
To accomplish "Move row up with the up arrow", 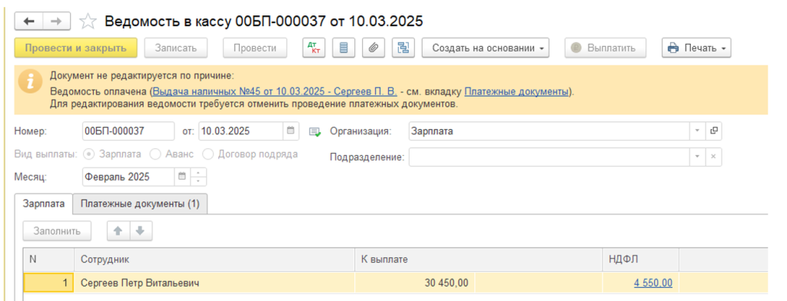I will coord(118,231).
